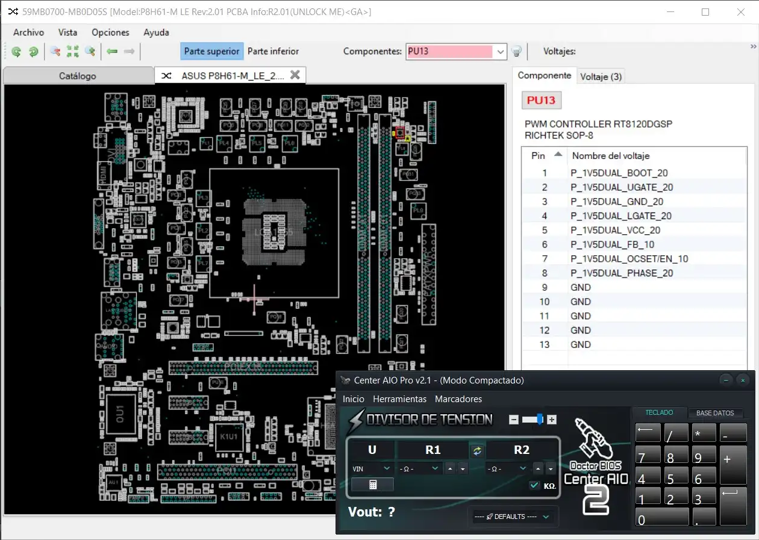Click the rotate counterclockwise toolbar icon

click(x=16, y=52)
